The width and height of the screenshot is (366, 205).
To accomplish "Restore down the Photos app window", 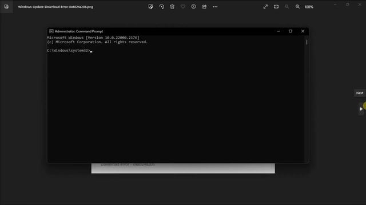I will click(x=347, y=4).
